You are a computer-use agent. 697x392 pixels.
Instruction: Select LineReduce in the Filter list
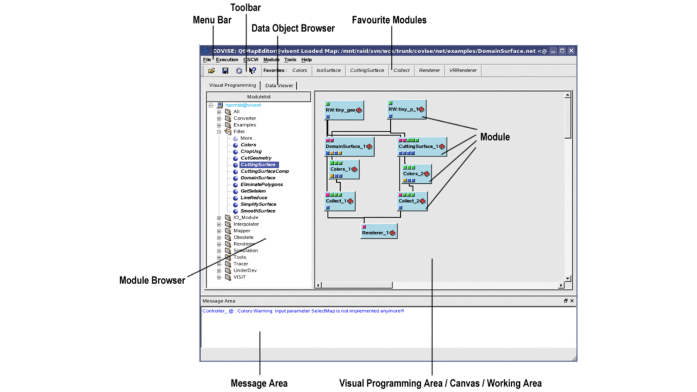pyautogui.click(x=254, y=198)
